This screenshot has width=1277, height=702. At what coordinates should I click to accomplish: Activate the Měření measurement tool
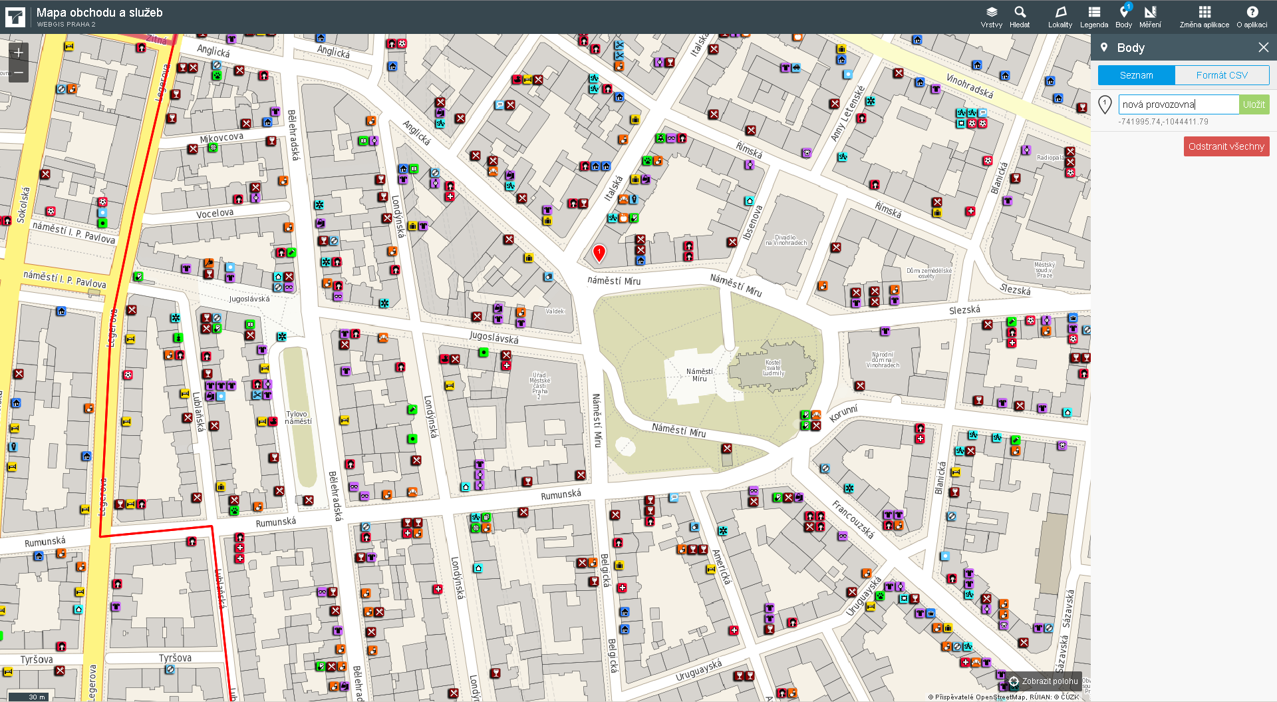point(1150,17)
